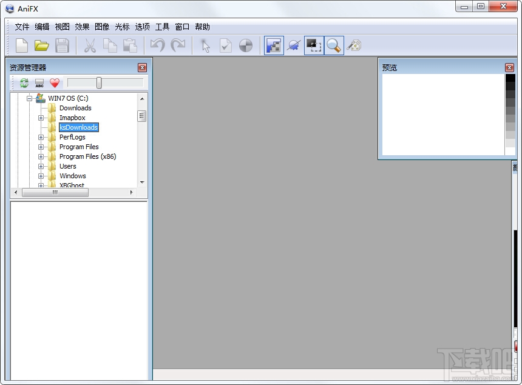Undo the last action with the toolbar arrow
The width and height of the screenshot is (522, 385).
(x=157, y=45)
